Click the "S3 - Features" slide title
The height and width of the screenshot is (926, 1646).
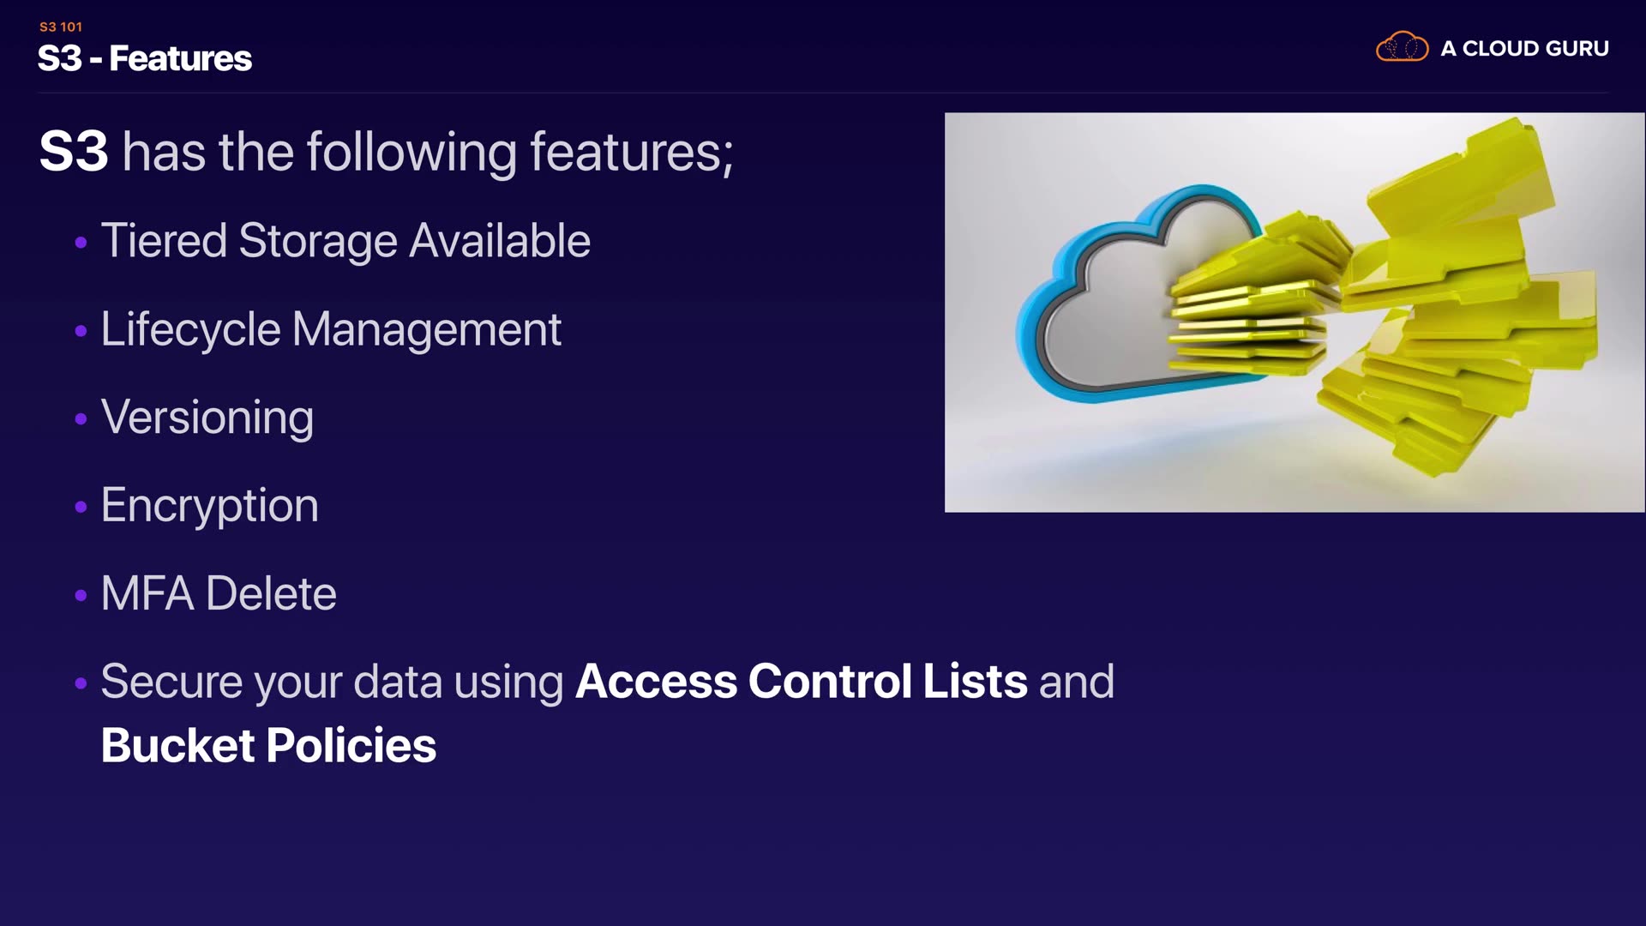(145, 58)
